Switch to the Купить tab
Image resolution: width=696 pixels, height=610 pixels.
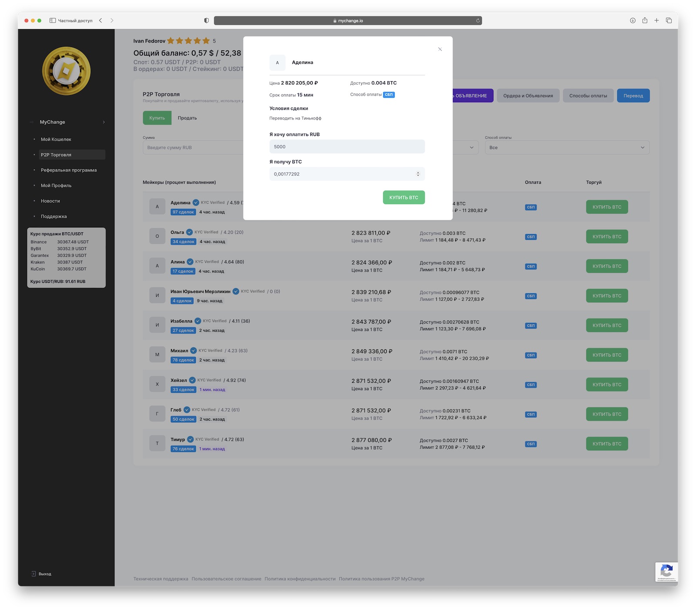(157, 118)
